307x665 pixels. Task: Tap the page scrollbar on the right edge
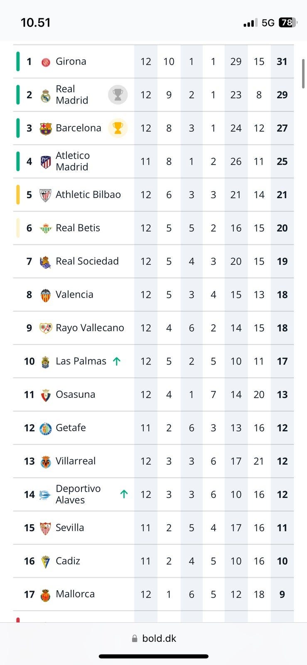click(303, 74)
